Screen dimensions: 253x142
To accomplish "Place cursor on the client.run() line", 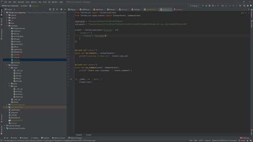I will pyautogui.click(x=85, y=82).
